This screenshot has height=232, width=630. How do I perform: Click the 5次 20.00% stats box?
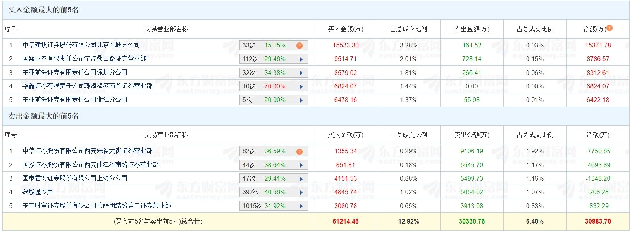pyautogui.click(x=274, y=100)
